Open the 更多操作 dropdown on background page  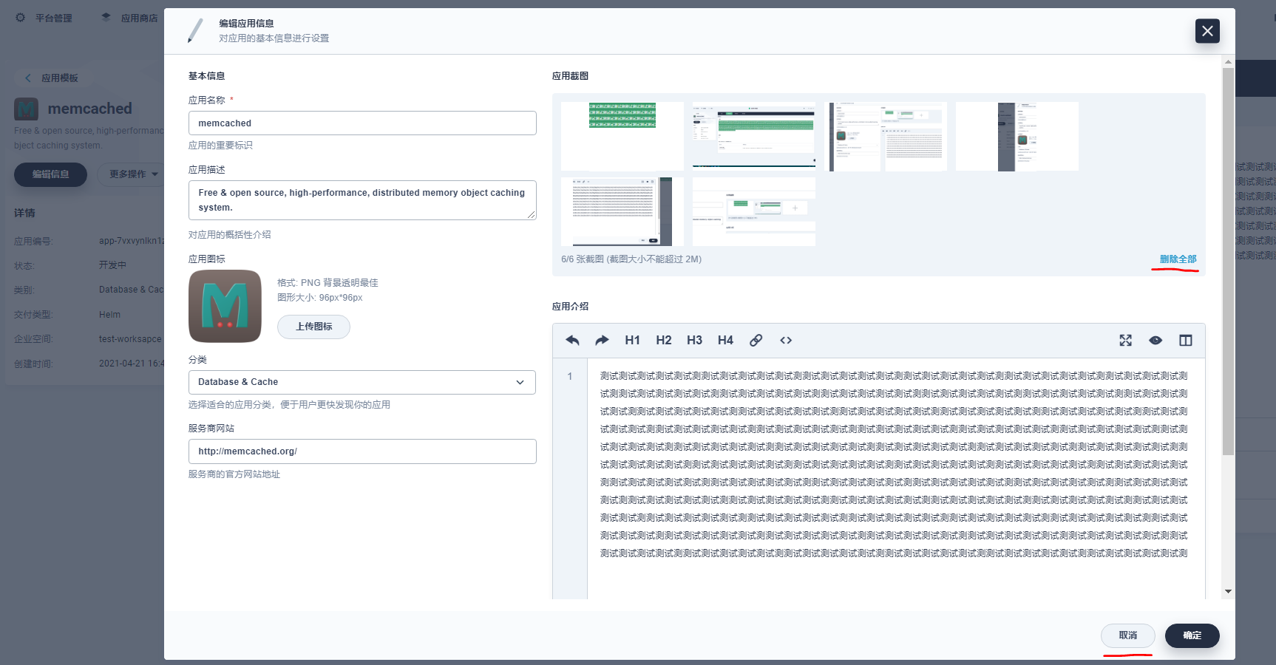coord(133,174)
